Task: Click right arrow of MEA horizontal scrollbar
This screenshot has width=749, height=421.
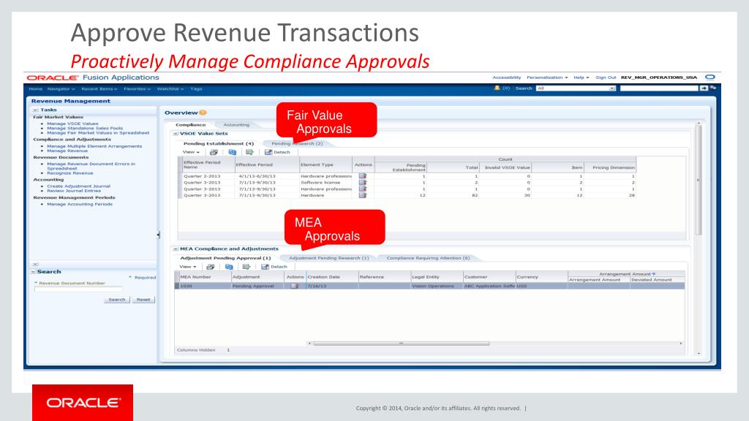Action: pos(681,344)
